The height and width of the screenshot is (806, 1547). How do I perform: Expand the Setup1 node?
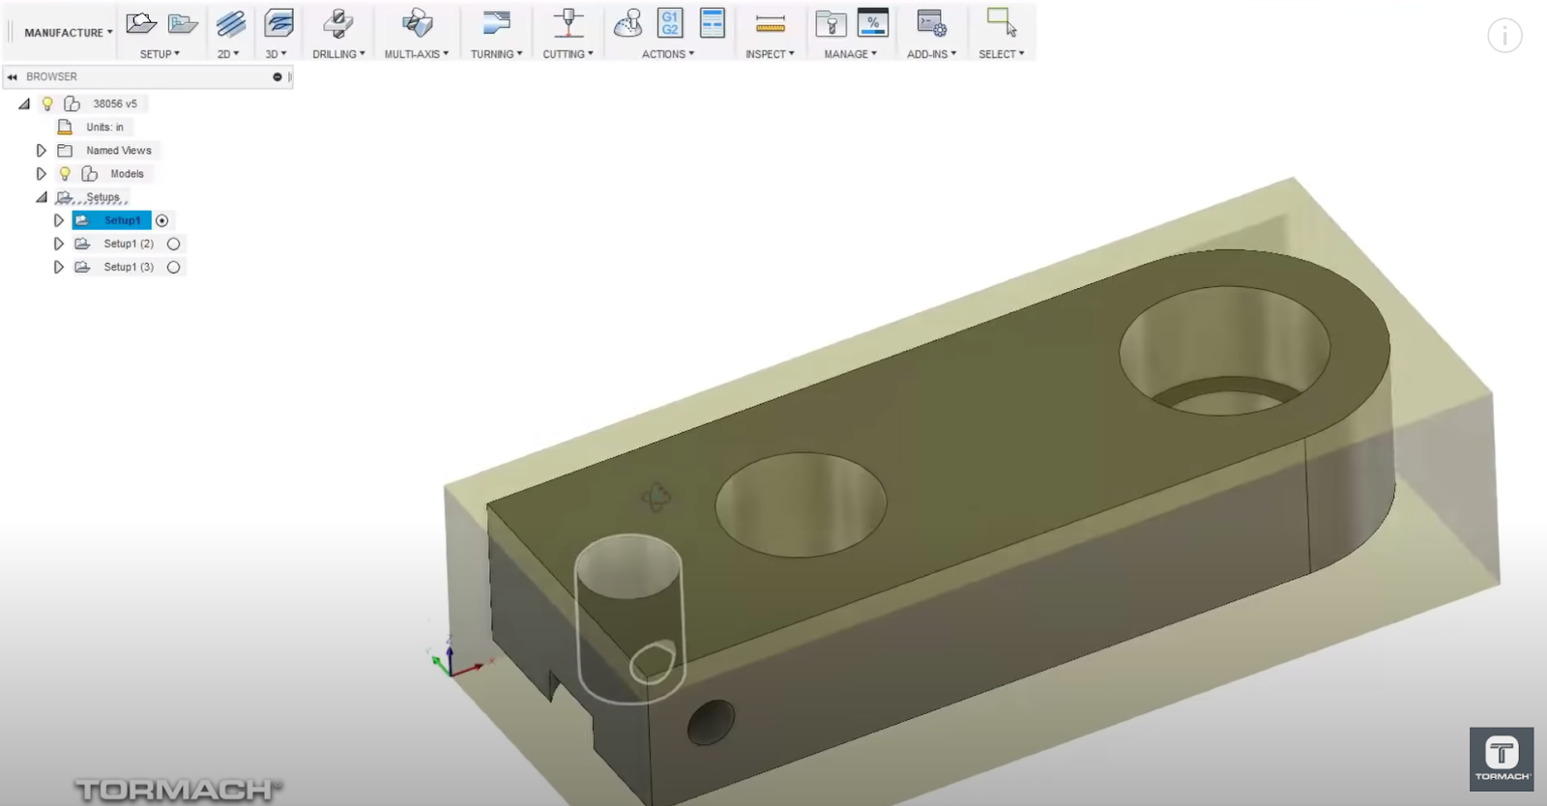58,220
